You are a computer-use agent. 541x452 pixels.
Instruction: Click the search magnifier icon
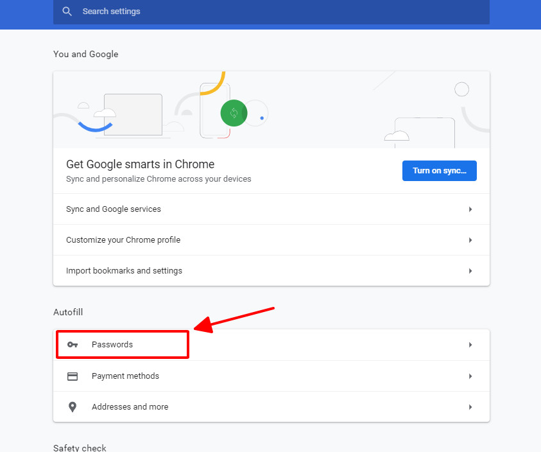(x=67, y=12)
